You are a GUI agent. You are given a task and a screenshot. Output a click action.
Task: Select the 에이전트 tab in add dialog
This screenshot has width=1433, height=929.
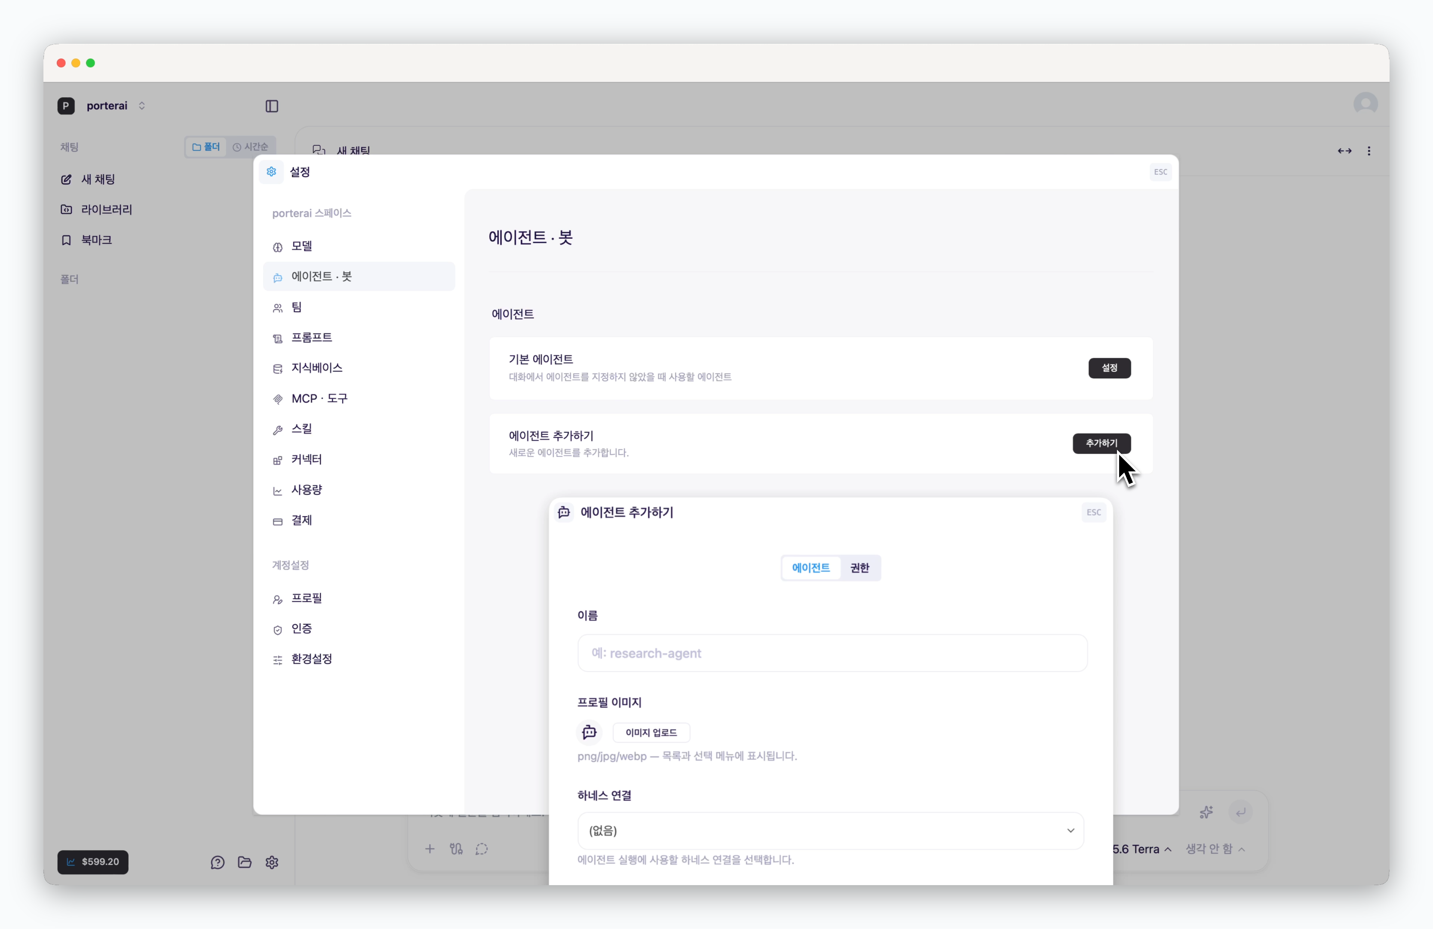click(x=810, y=568)
